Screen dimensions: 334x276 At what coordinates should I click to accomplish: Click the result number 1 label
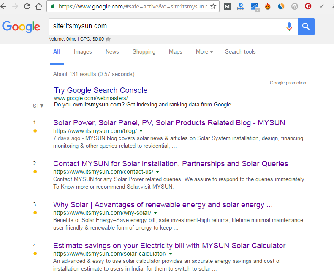pyautogui.click(x=34, y=122)
